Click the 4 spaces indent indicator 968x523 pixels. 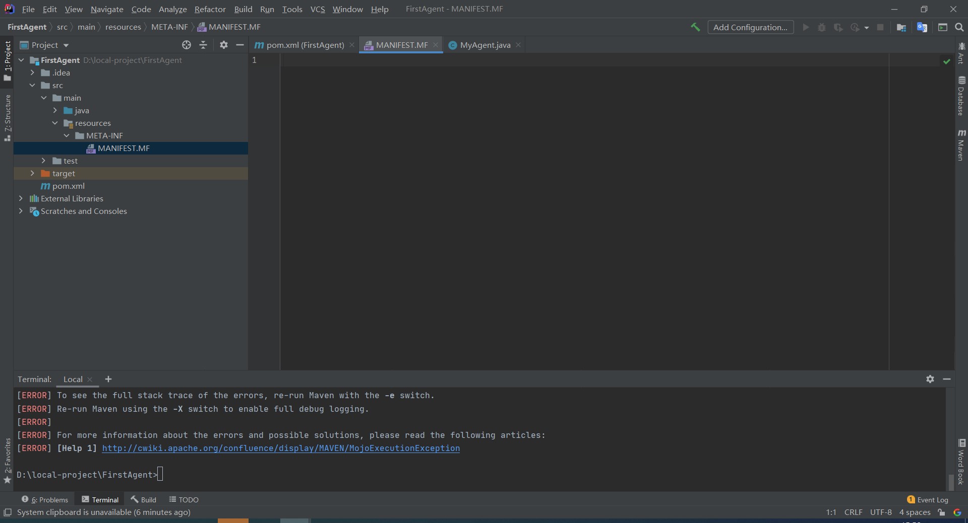tap(915, 512)
